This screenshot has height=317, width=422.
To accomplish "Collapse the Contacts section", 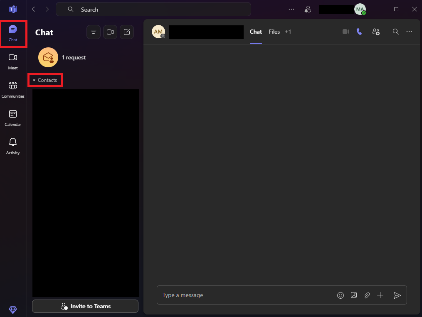I will (x=45, y=80).
